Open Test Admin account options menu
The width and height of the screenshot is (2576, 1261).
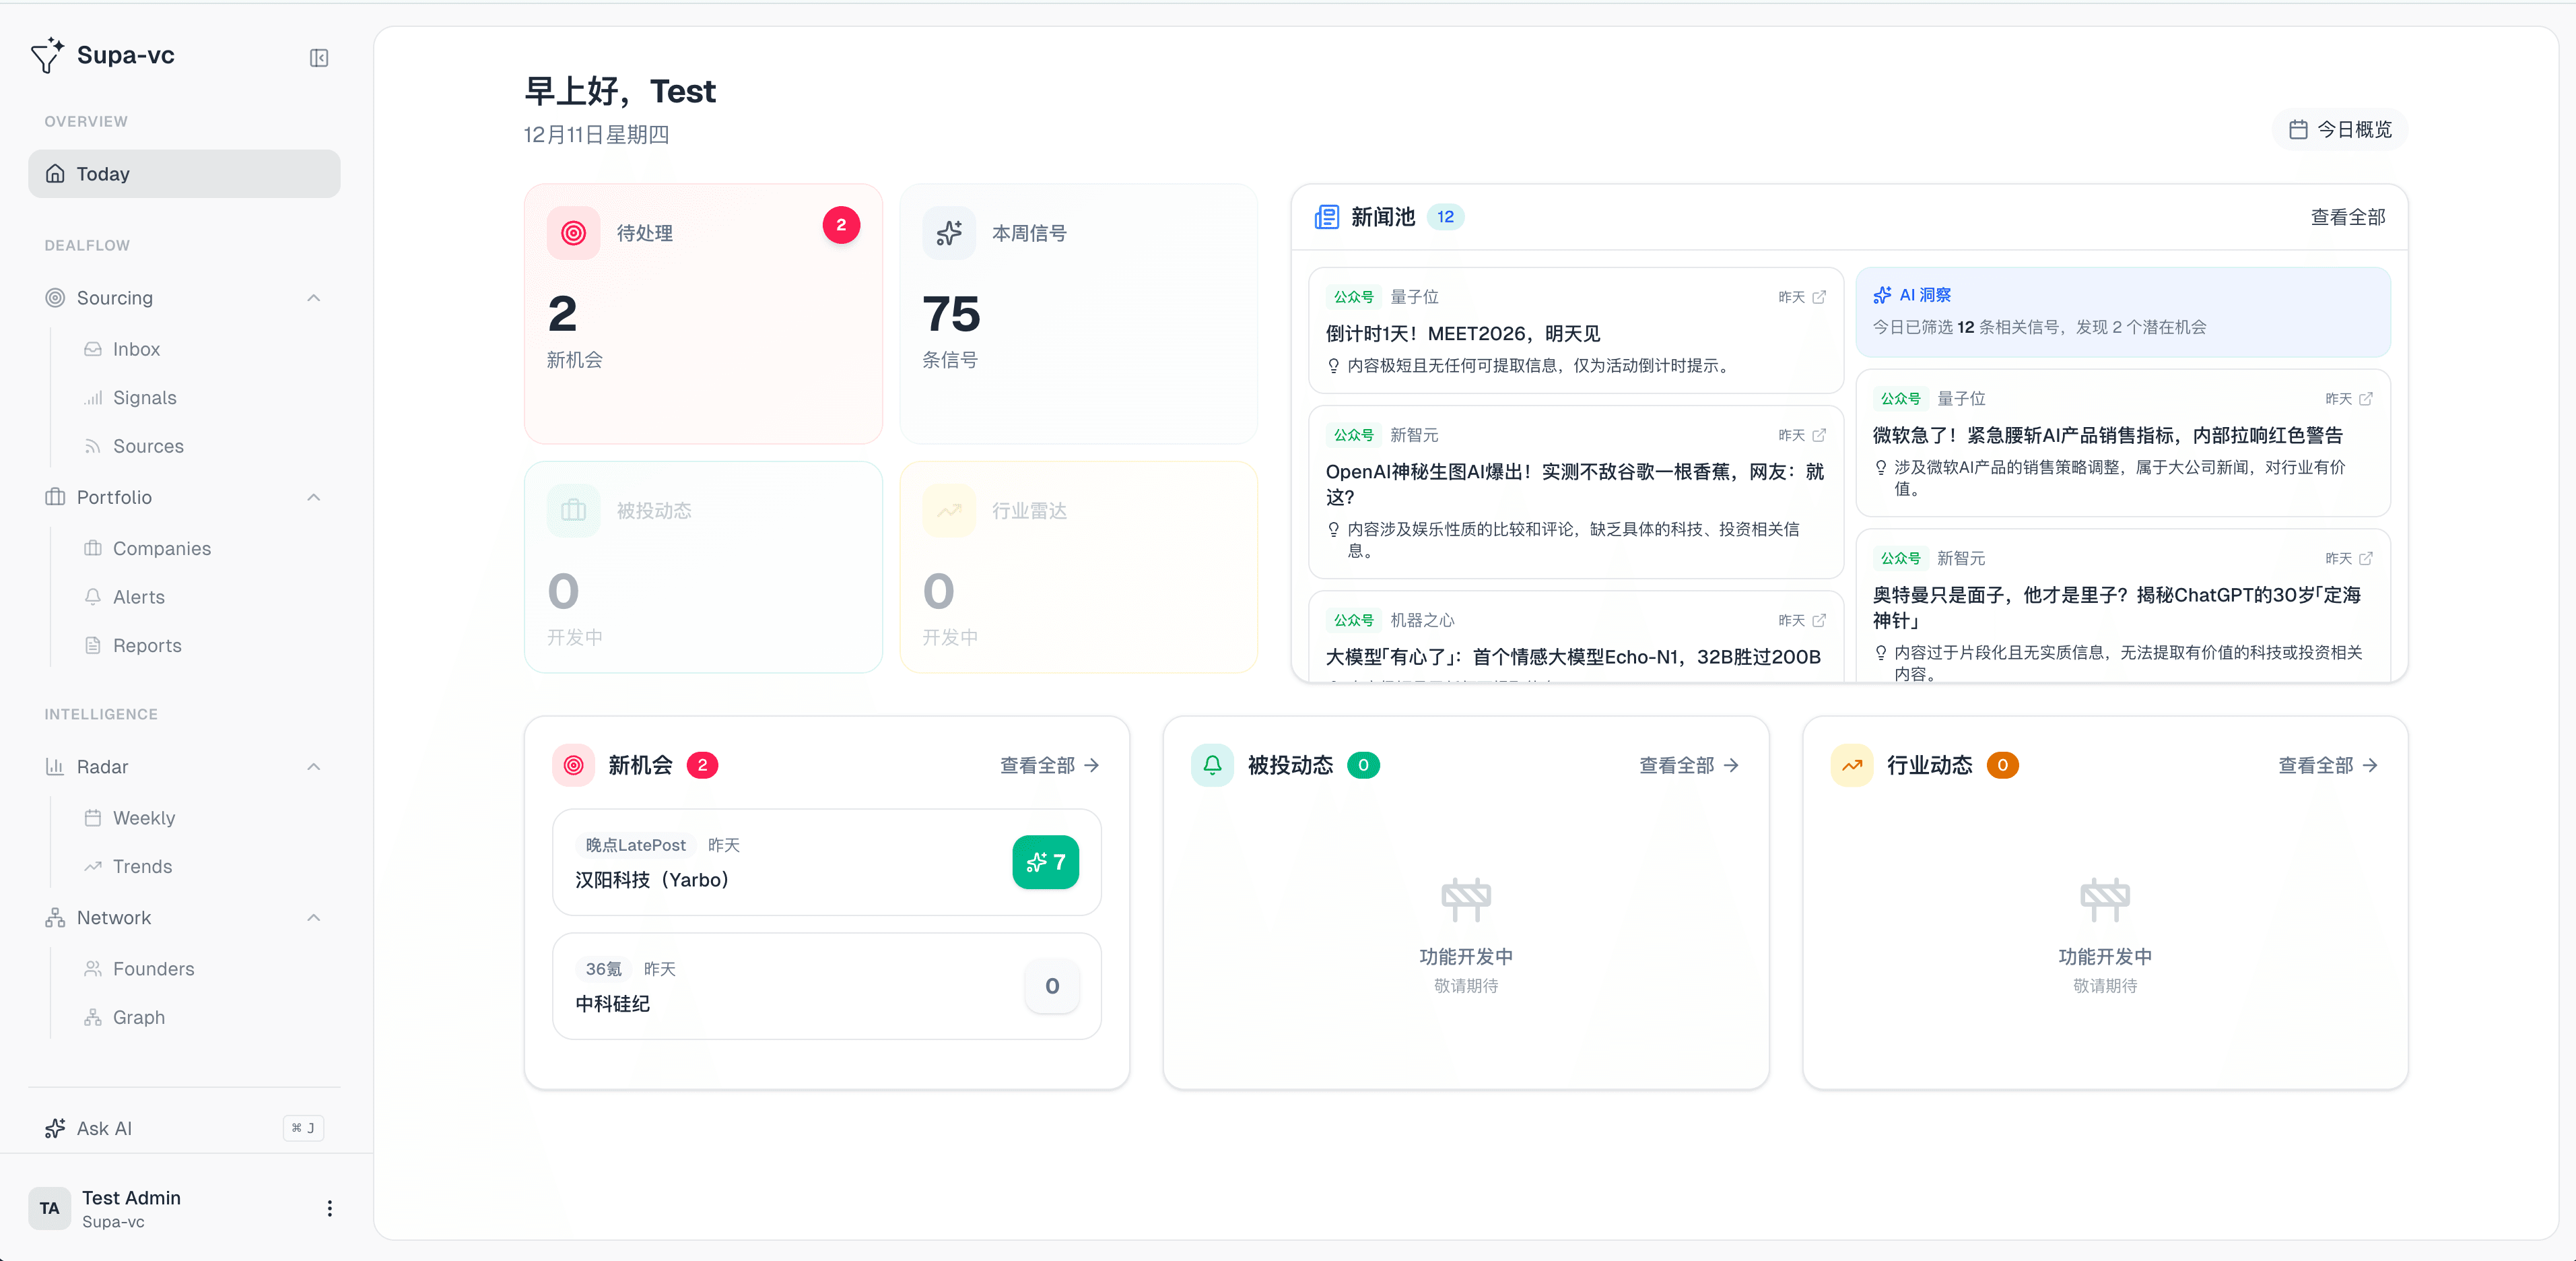329,1208
